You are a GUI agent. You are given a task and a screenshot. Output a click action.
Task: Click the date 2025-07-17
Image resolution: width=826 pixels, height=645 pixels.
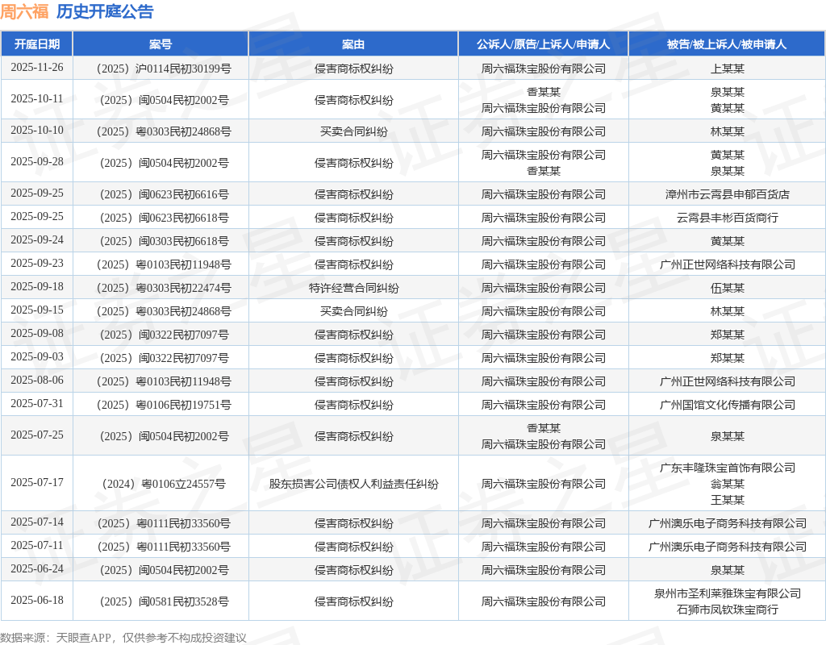pos(37,482)
